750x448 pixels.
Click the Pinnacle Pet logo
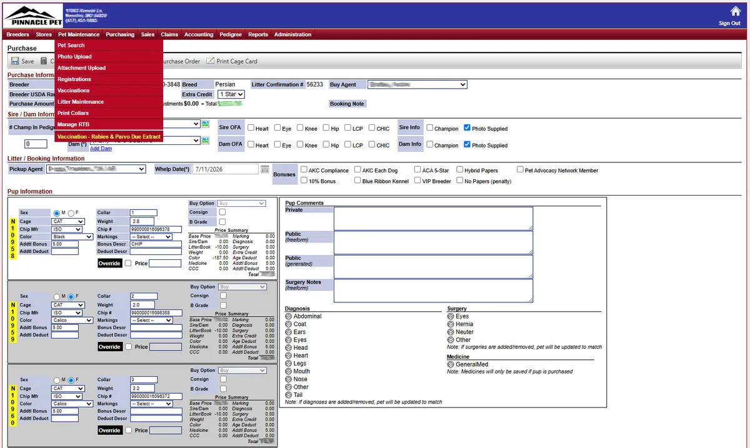33,15
